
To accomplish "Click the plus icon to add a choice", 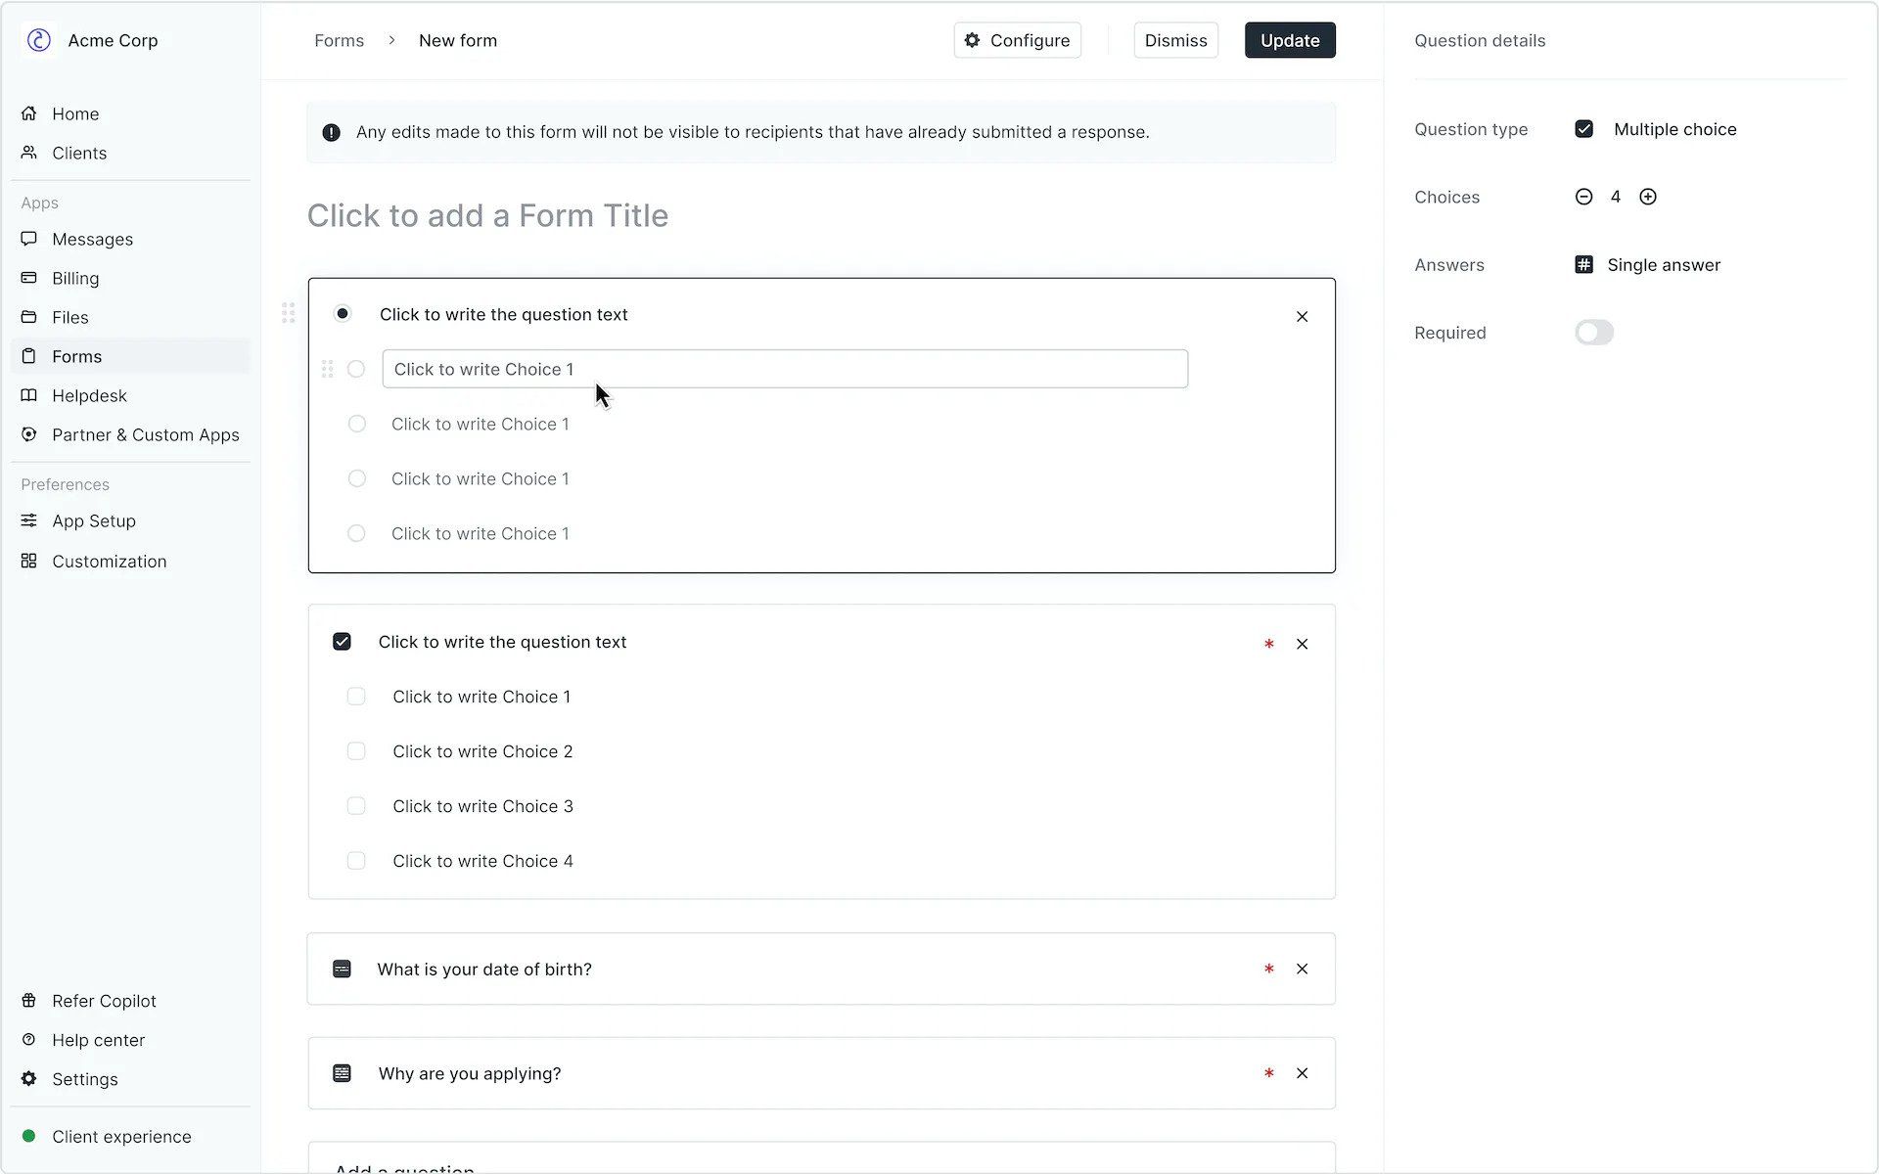I will pos(1648,196).
